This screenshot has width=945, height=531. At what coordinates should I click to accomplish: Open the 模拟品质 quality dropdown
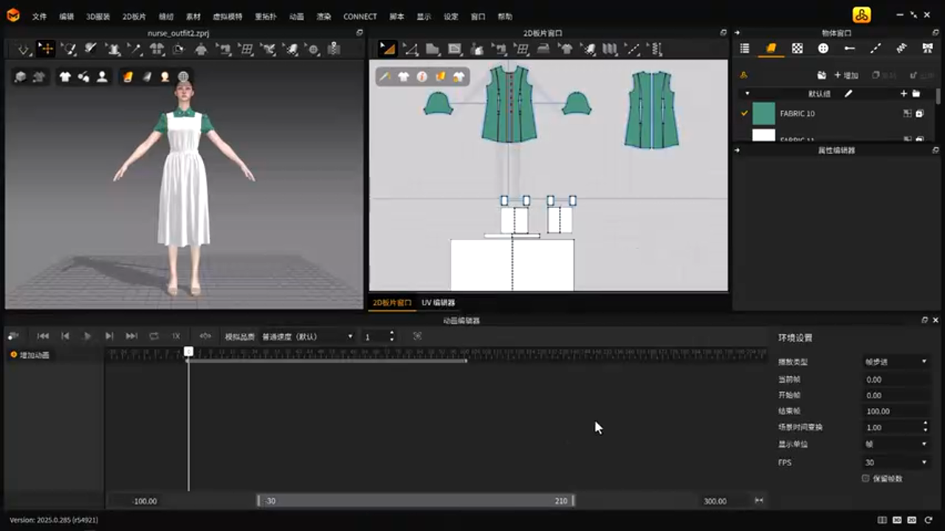[307, 336]
